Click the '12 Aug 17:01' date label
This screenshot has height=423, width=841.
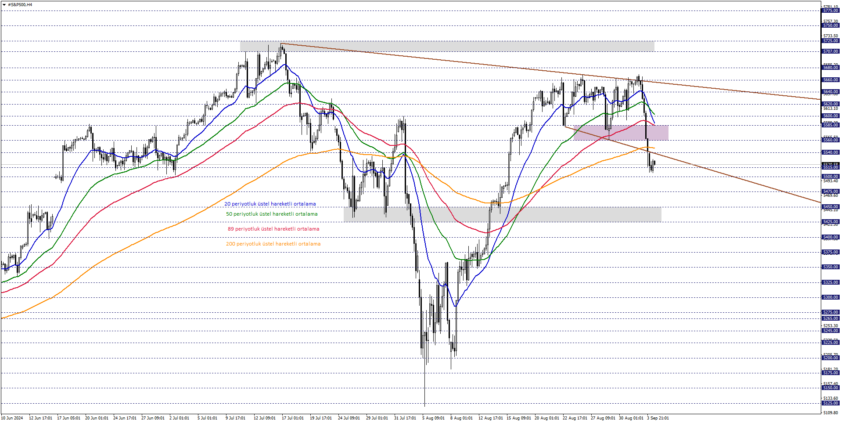pos(491,418)
